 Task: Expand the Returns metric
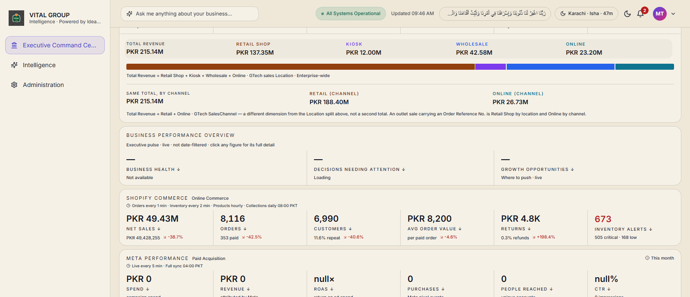tap(516, 229)
